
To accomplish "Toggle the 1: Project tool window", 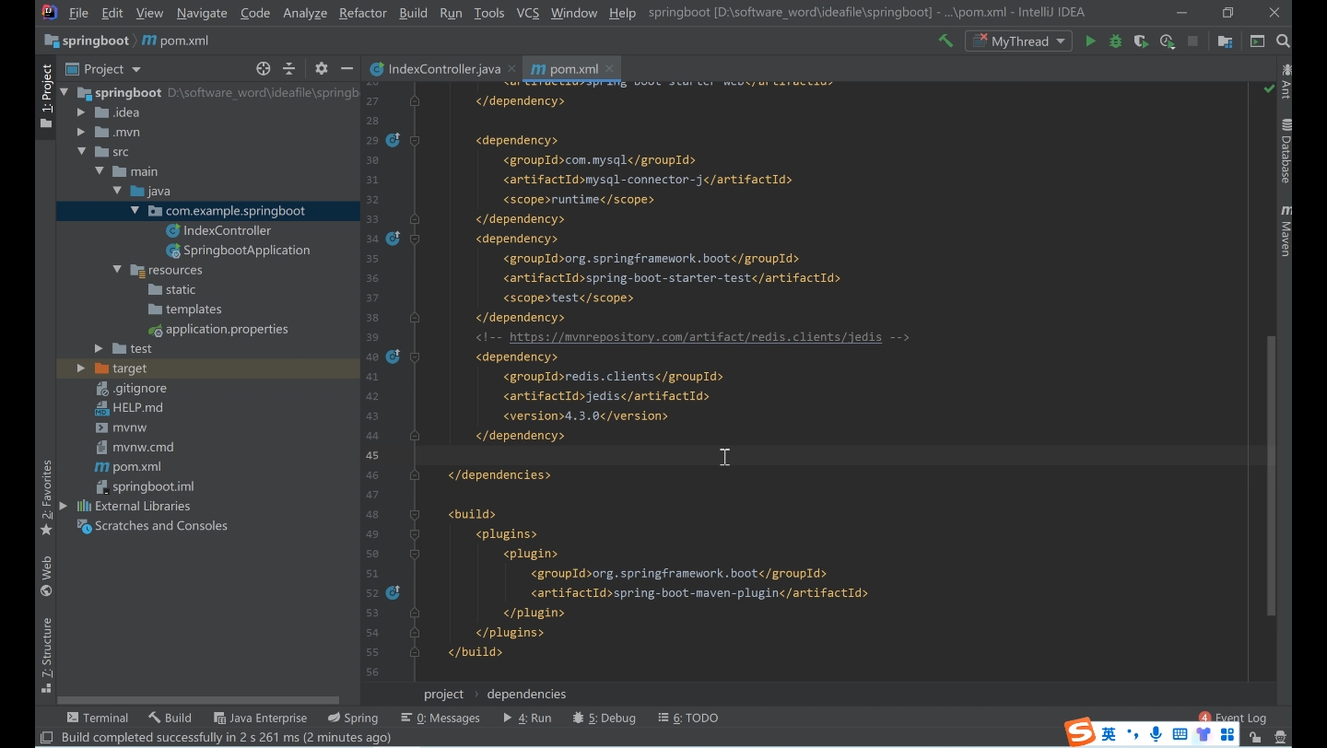I will coord(46,96).
